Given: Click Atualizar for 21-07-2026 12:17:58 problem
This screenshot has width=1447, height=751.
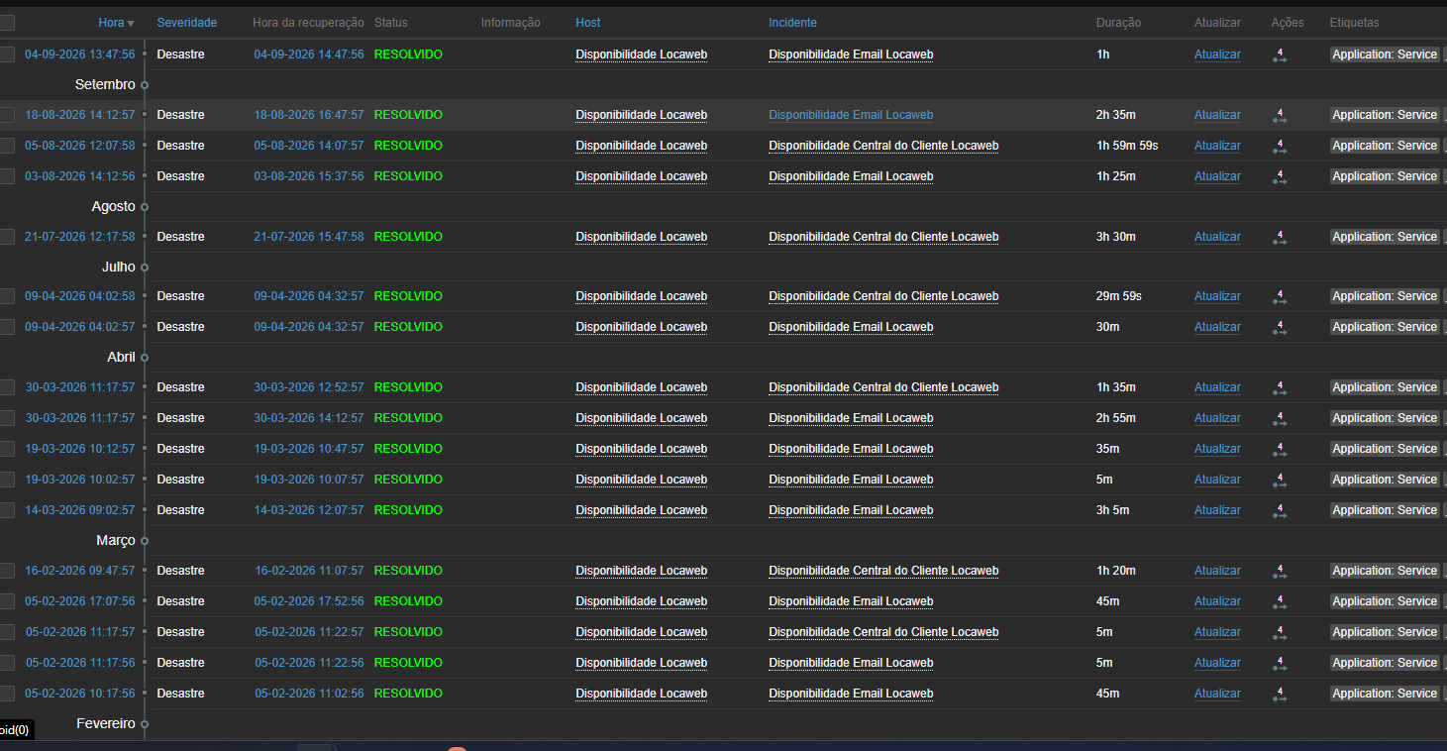Looking at the screenshot, I should [1217, 237].
